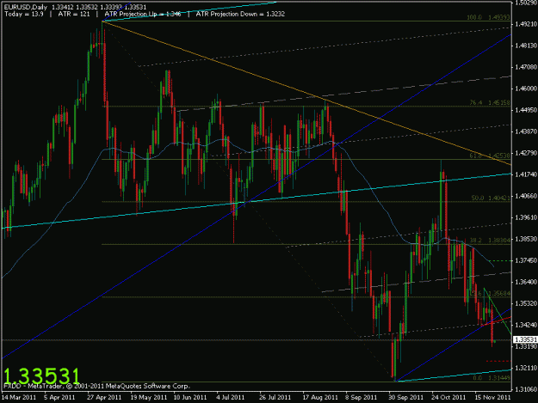This screenshot has width=538, height=403.
Task: Click the 1.41740 price axis value
Action: [526, 174]
